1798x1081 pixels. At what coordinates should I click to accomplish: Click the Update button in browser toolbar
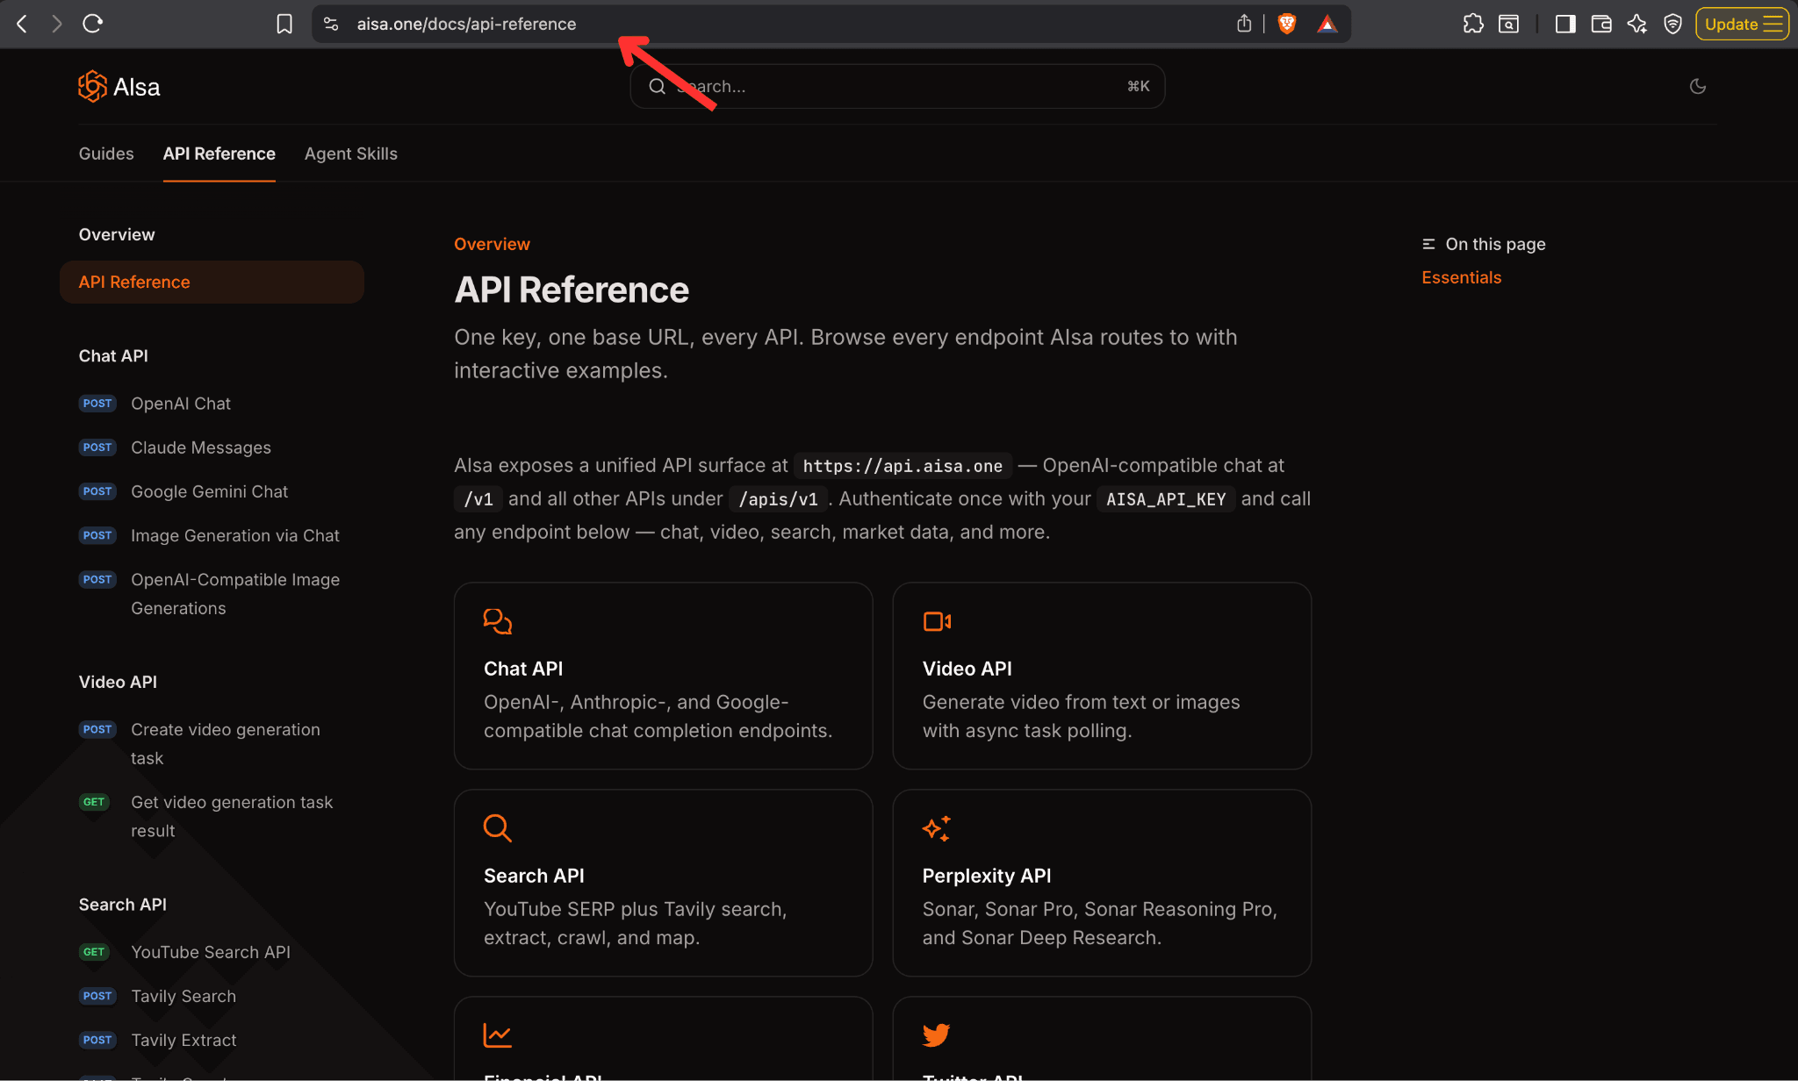1743,24
